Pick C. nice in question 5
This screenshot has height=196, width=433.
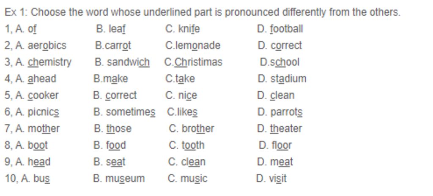point(181,95)
